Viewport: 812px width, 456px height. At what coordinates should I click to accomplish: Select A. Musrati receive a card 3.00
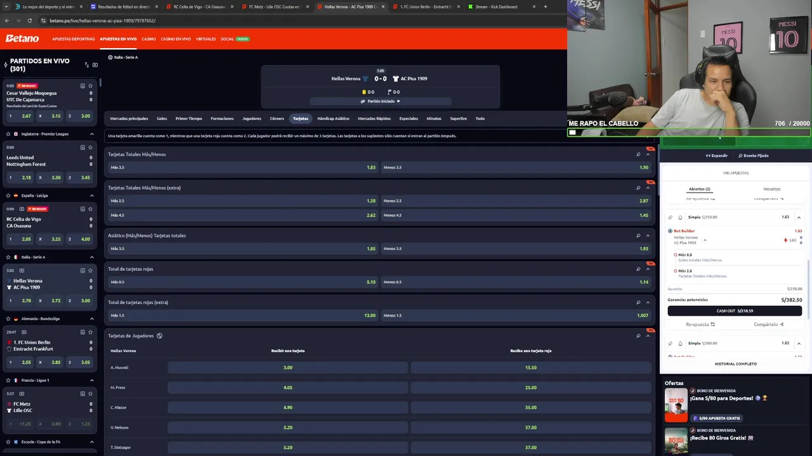click(x=288, y=367)
